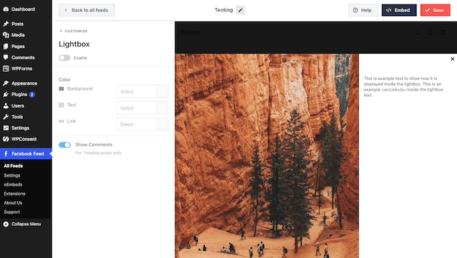The image size is (457, 258).
Task: Click the Testing feed title
Action: click(x=224, y=10)
